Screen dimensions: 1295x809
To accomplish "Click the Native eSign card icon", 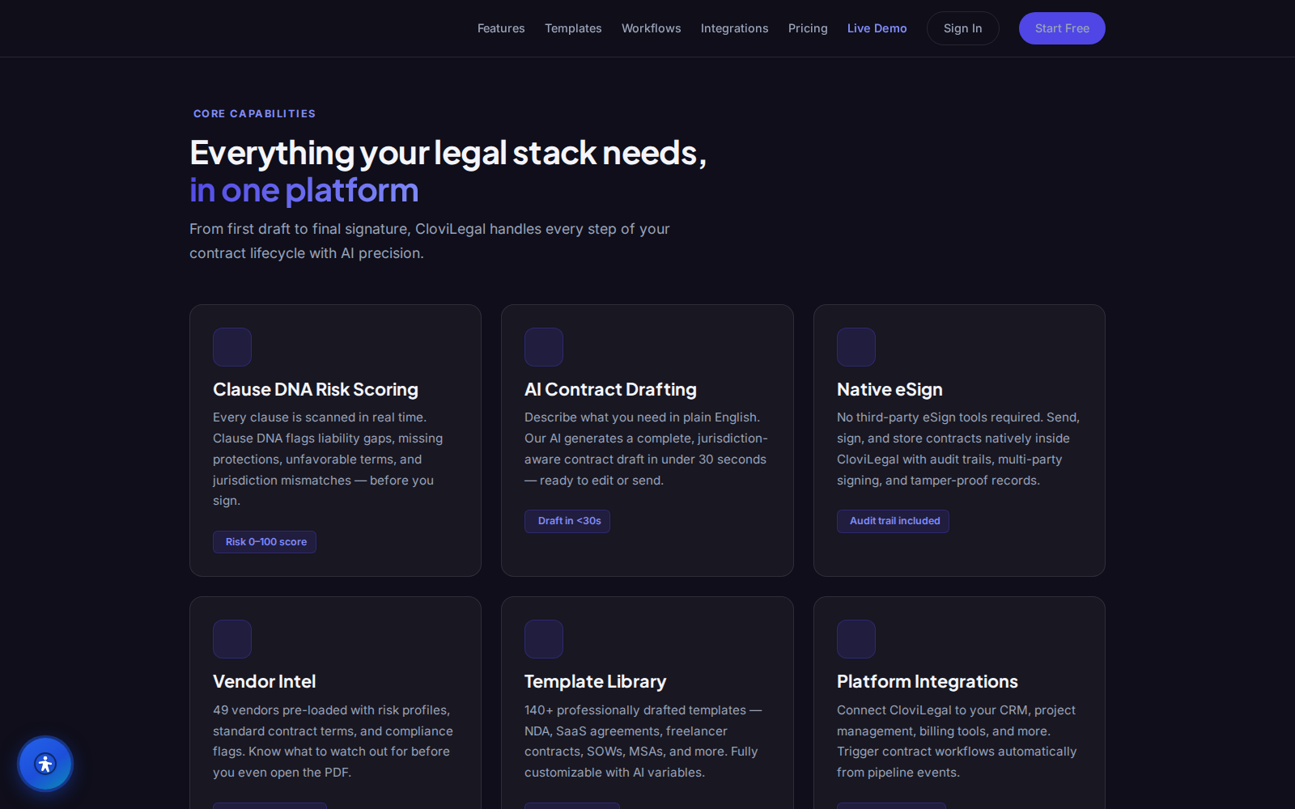I will click(856, 347).
